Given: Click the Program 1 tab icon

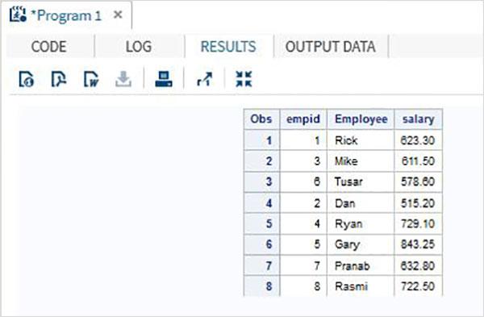Looking at the screenshot, I should point(18,15).
